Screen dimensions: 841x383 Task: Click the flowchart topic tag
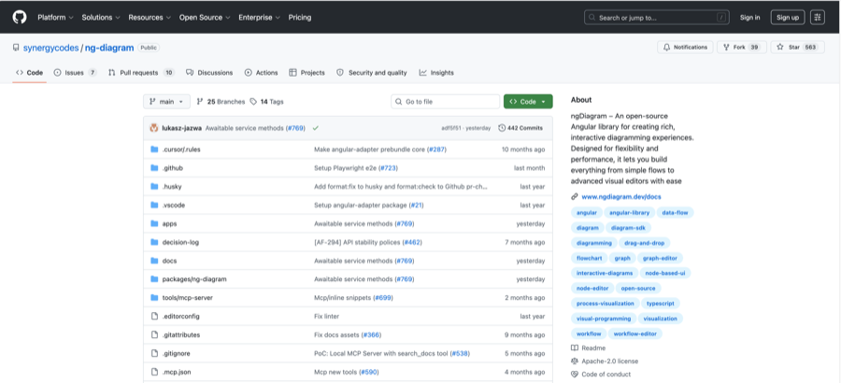click(x=588, y=258)
